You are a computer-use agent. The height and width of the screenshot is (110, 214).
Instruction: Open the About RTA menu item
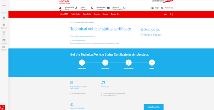[64, 14]
